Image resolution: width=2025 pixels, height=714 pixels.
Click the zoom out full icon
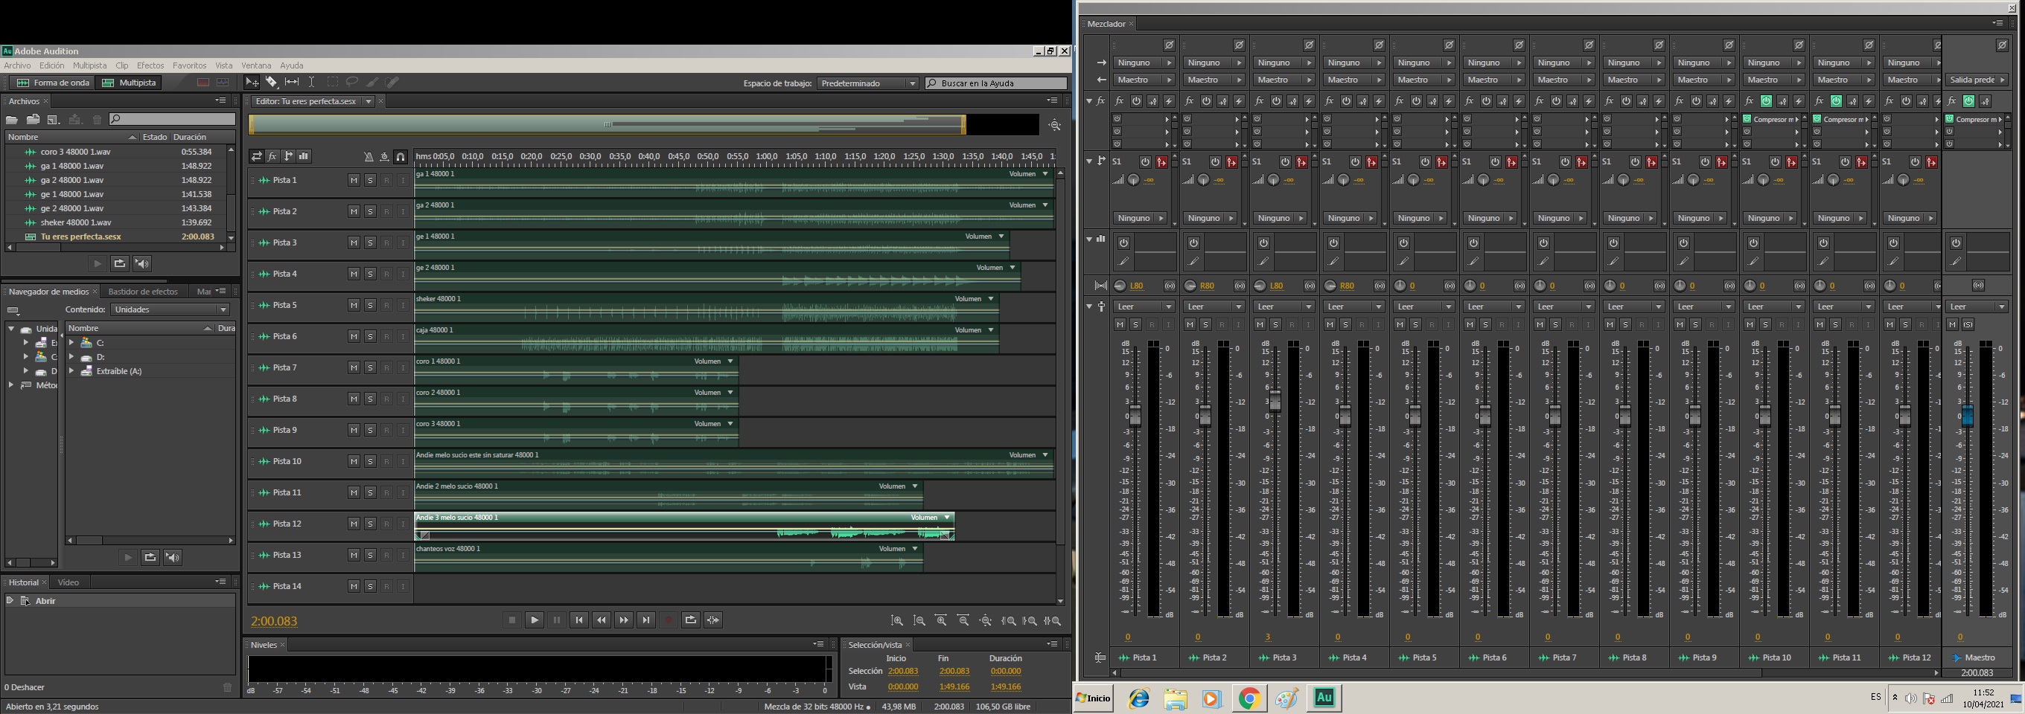pos(985,620)
